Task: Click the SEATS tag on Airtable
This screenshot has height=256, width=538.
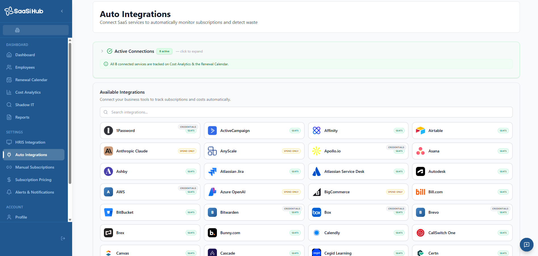Action: click(503, 131)
